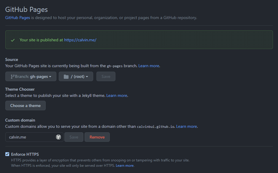Expand the / (root) folder dropdown
278x173 pixels.
[x=76, y=77]
